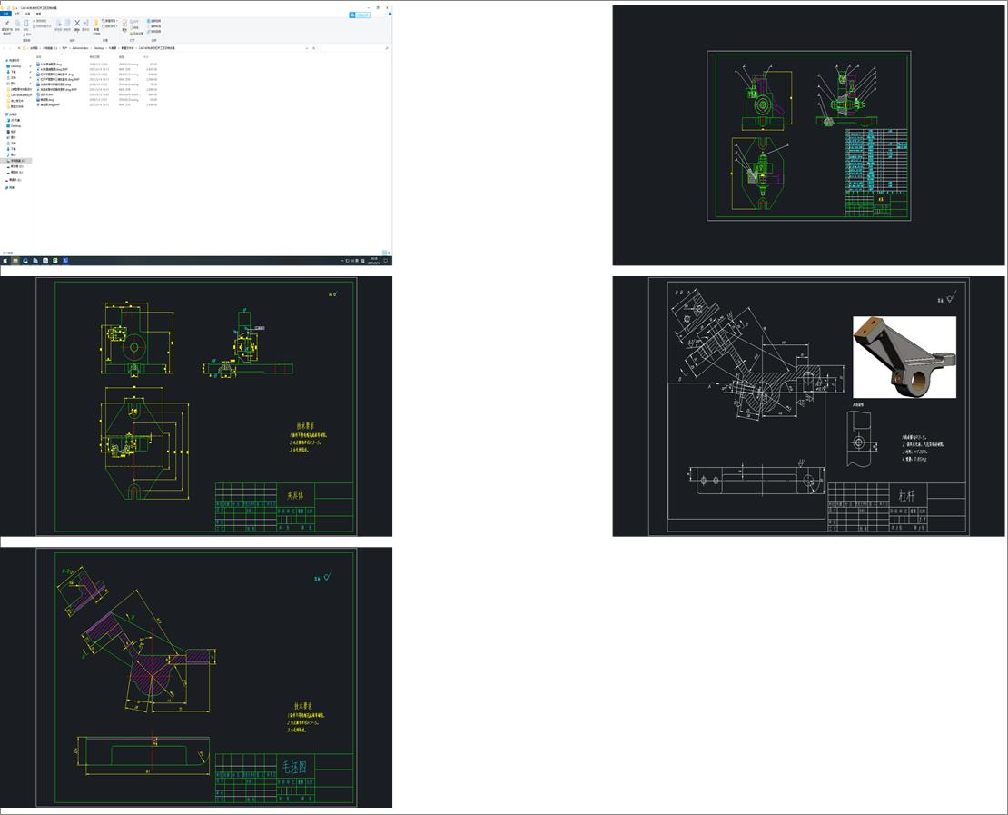Select Desktop under Quick access in sidebar
Screen dimensions: 1008x815
pyautogui.click(x=15, y=66)
